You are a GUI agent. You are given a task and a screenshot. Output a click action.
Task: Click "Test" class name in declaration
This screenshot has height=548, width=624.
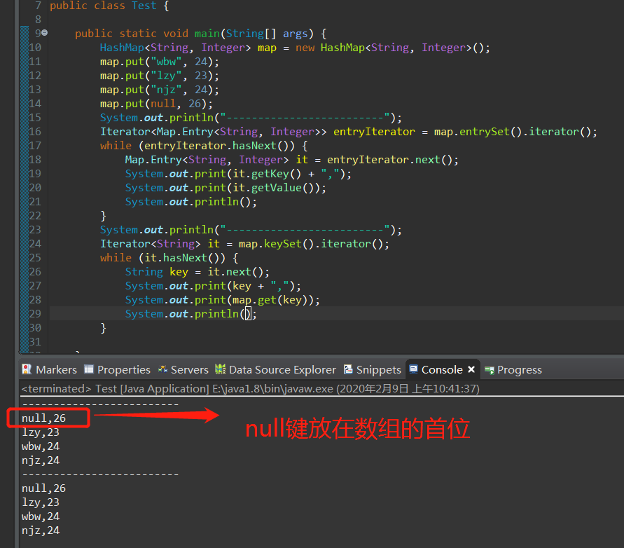pyautogui.click(x=144, y=6)
